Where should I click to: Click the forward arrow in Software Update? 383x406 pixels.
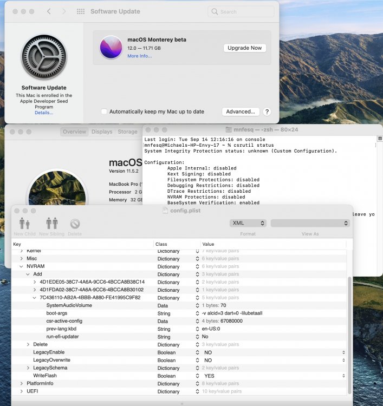click(x=64, y=11)
